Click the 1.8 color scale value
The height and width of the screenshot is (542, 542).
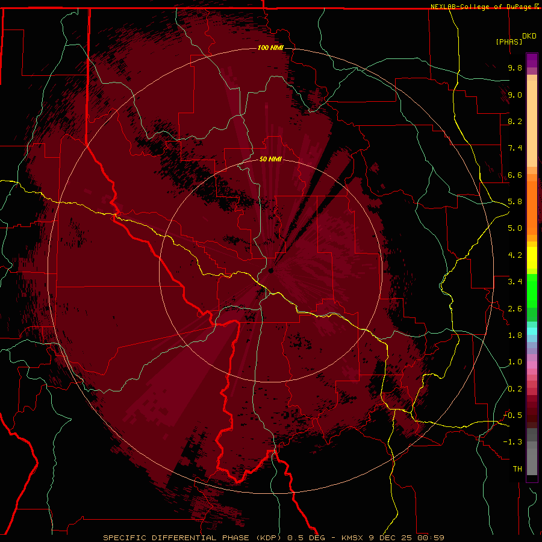pos(515,335)
